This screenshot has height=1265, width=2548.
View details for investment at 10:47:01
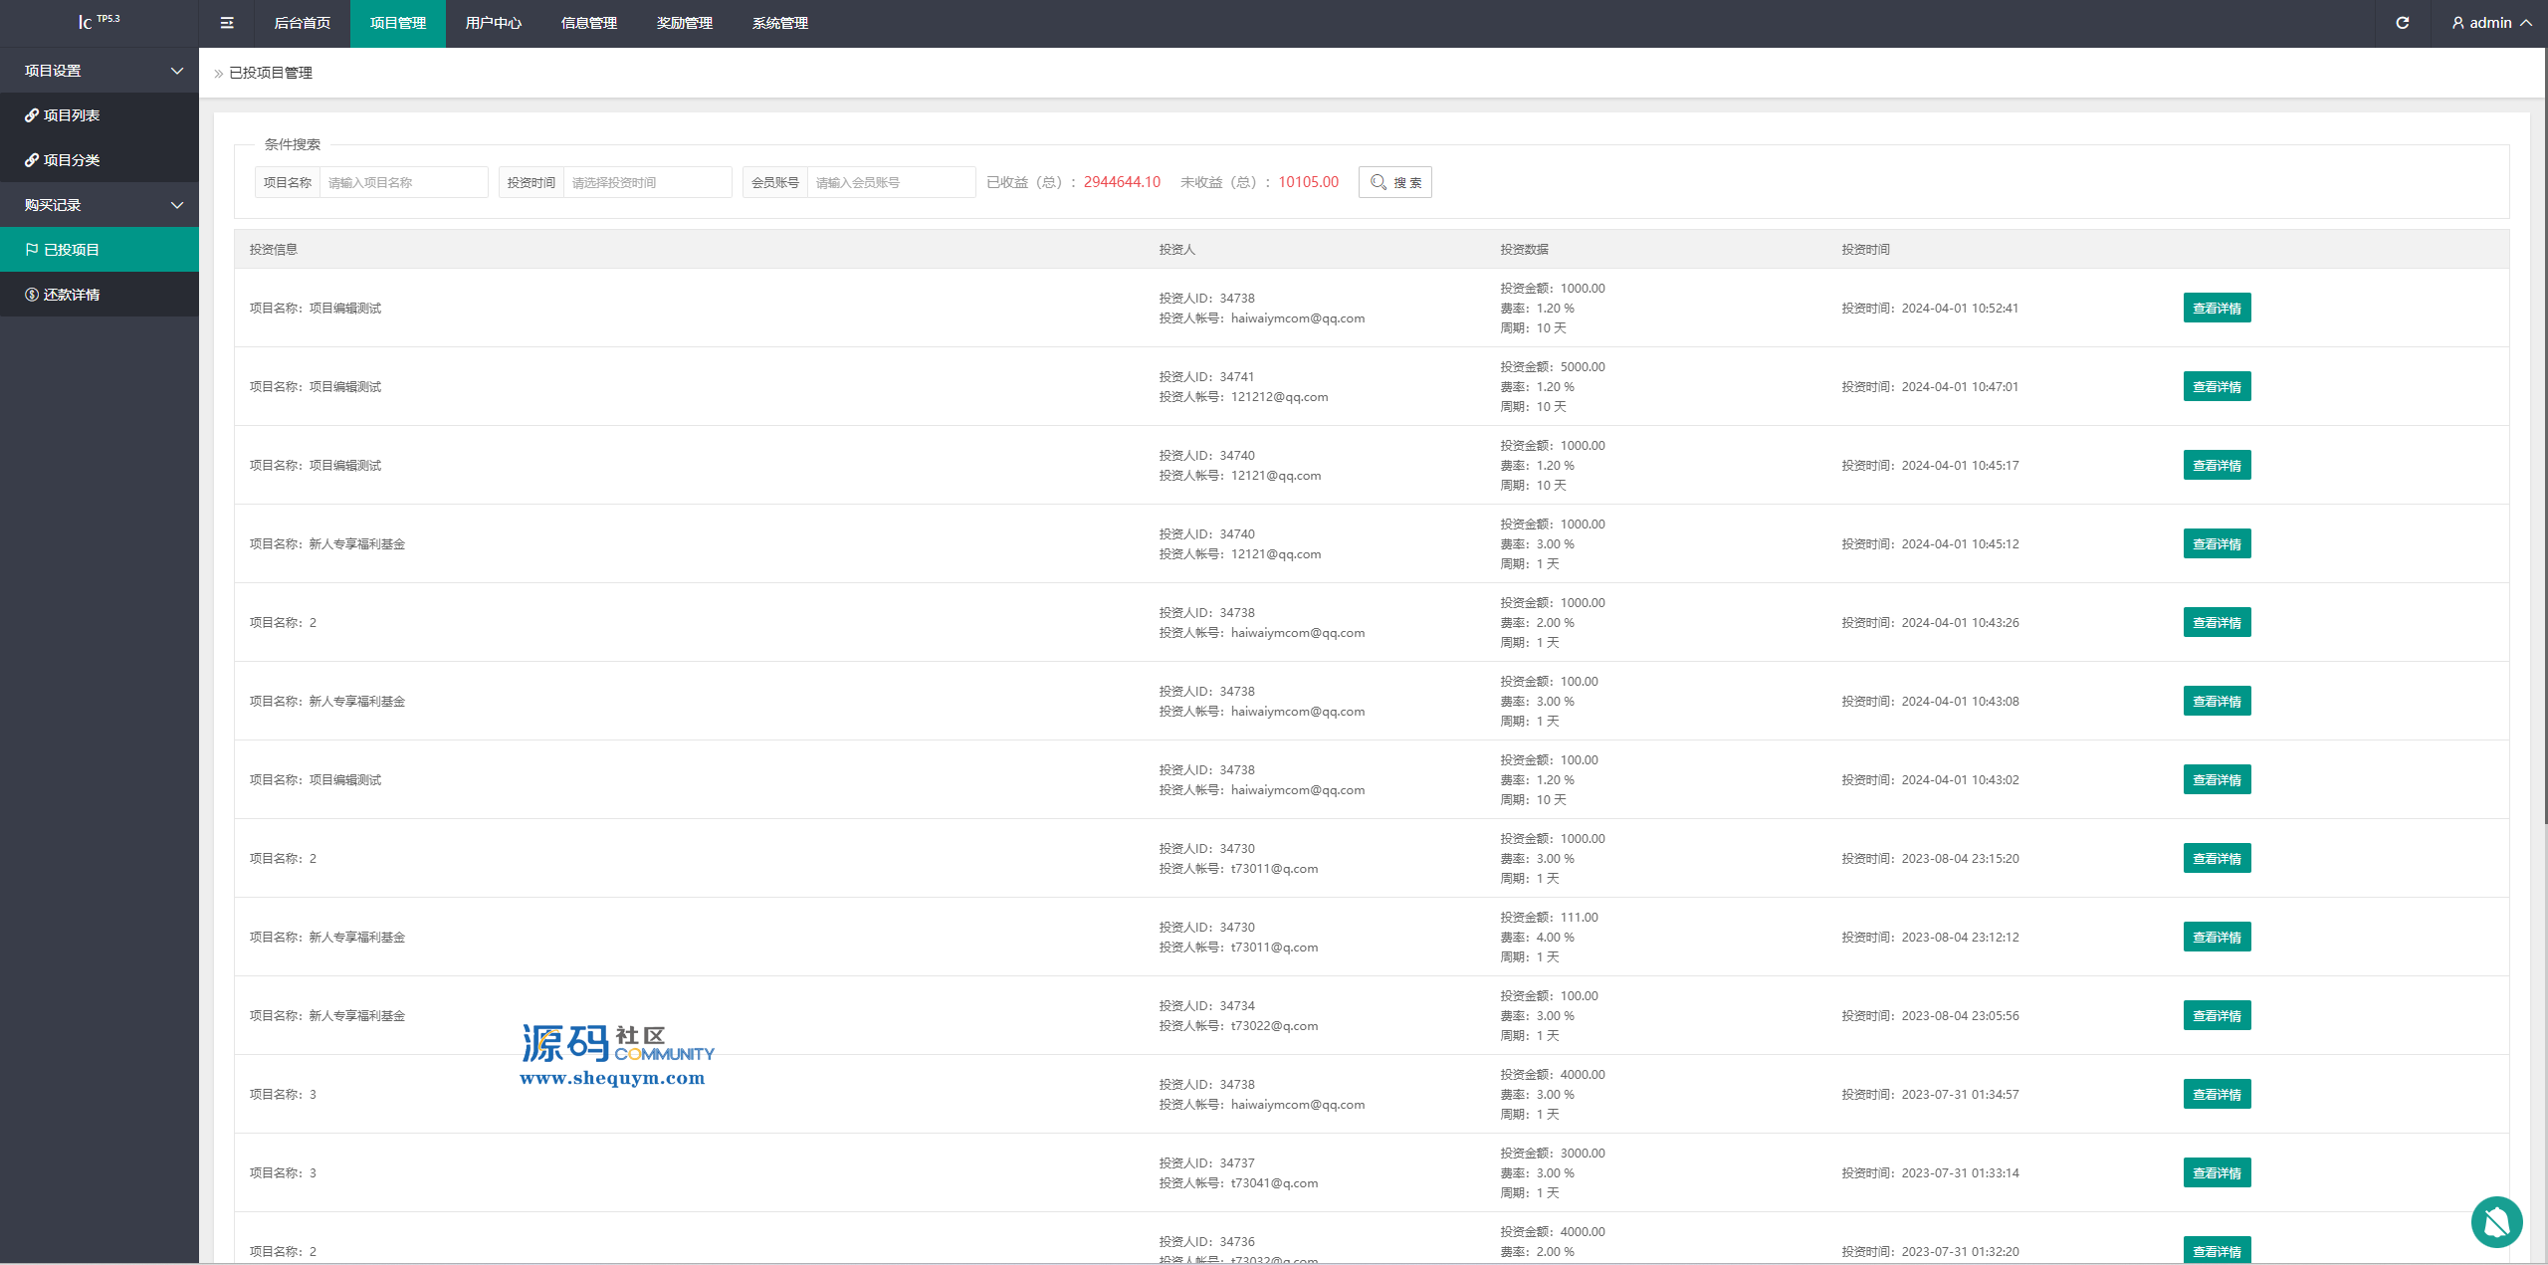[x=2217, y=387]
